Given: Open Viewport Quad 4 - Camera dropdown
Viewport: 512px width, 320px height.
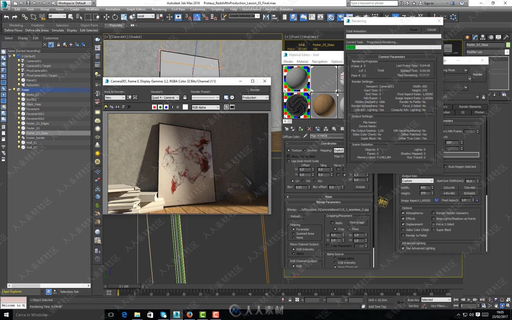Looking at the screenshot, I should (x=165, y=97).
